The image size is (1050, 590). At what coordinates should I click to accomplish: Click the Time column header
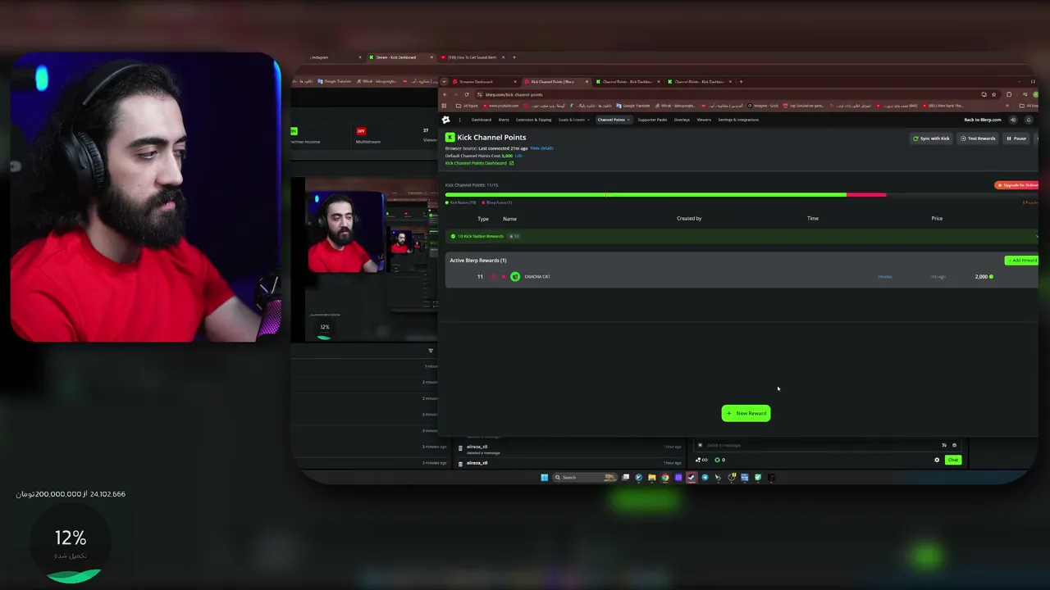[x=813, y=219]
